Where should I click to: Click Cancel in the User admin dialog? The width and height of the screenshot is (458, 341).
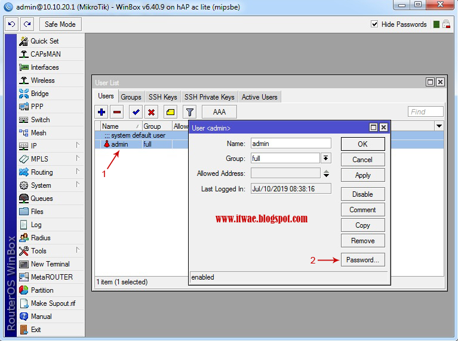pos(363,160)
